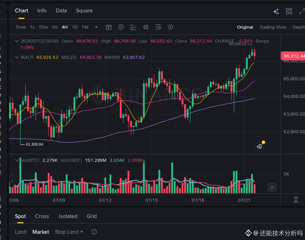Click the add indicator plus icon
This screenshot has height=240, width=305.
point(121,27)
